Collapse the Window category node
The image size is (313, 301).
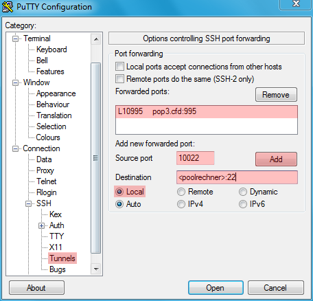tap(15, 82)
